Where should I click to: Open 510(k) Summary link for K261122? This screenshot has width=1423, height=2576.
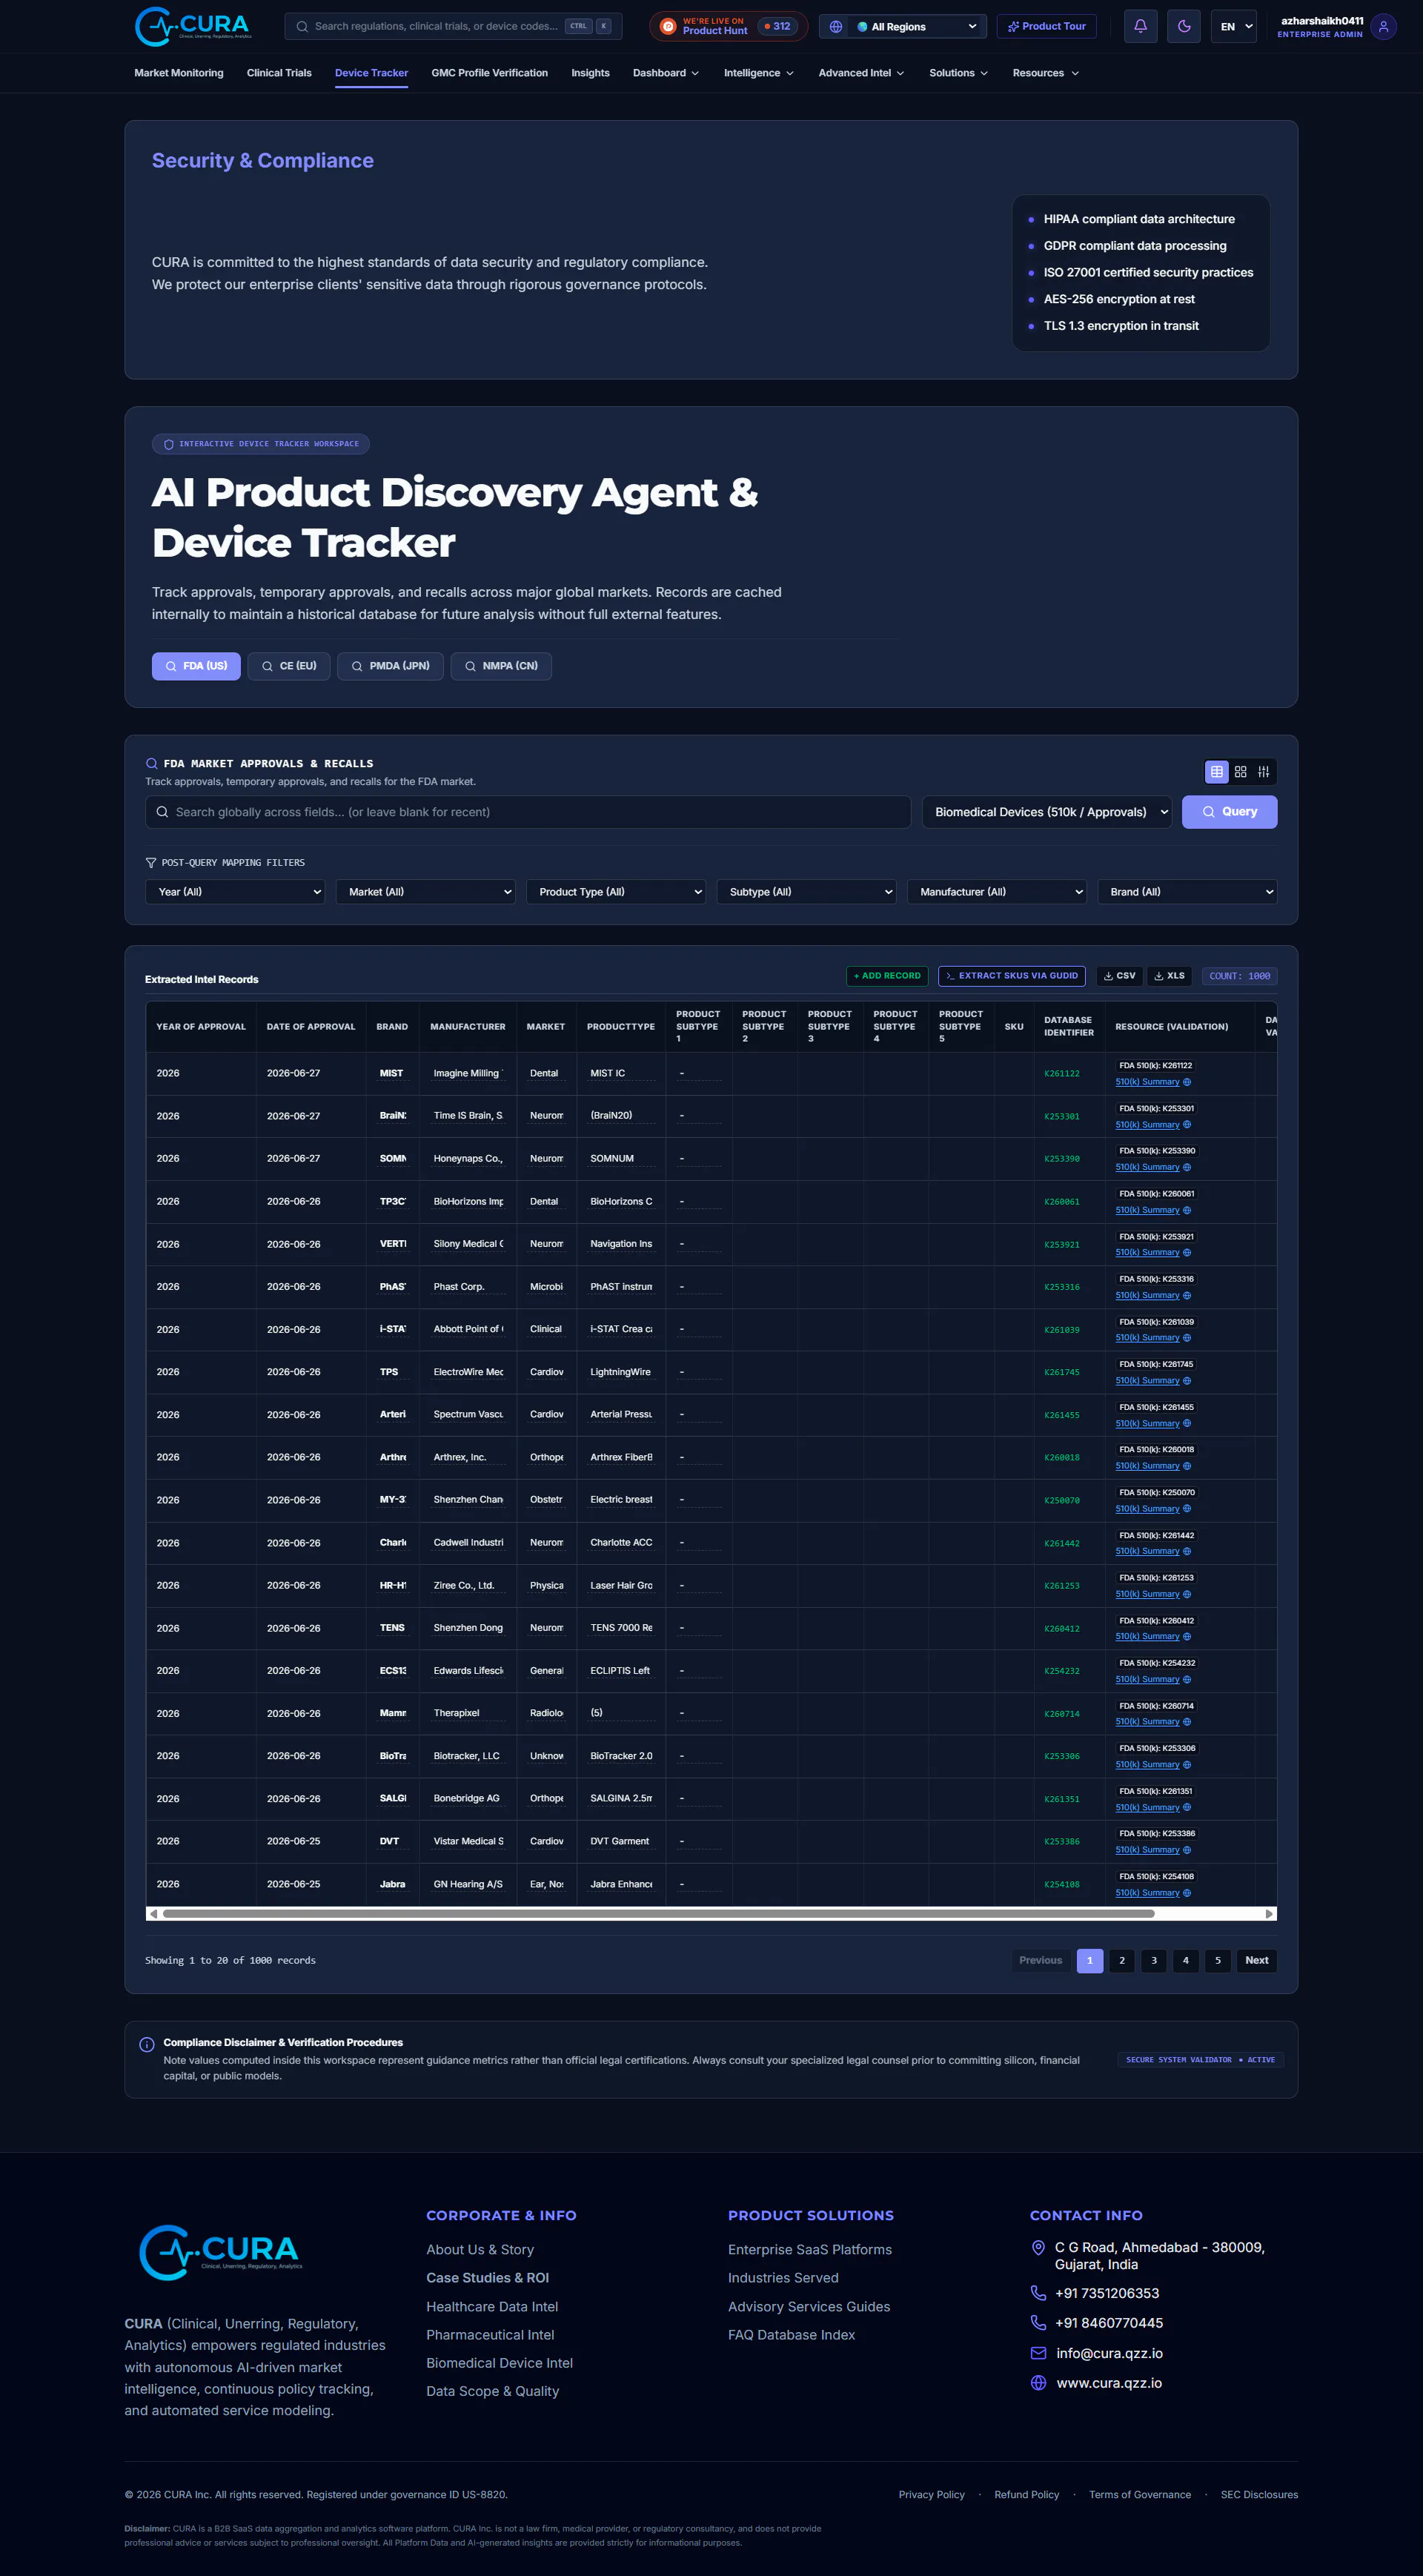pyautogui.click(x=1147, y=1082)
